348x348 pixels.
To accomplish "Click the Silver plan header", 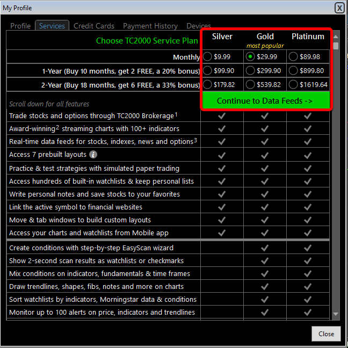I will (222, 37).
